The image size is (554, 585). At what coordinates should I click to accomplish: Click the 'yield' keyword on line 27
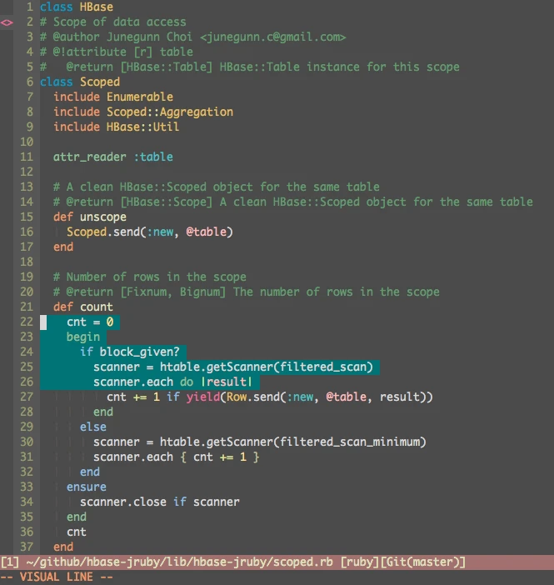[x=203, y=397]
